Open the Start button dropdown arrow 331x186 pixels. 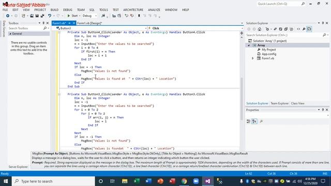click(80, 16)
